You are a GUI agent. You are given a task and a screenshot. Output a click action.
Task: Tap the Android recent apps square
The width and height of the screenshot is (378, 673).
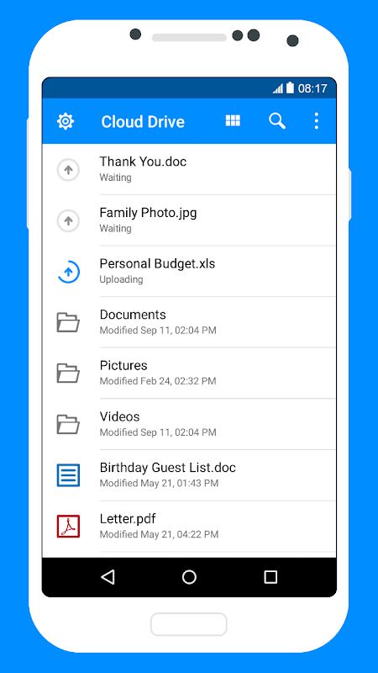270,577
